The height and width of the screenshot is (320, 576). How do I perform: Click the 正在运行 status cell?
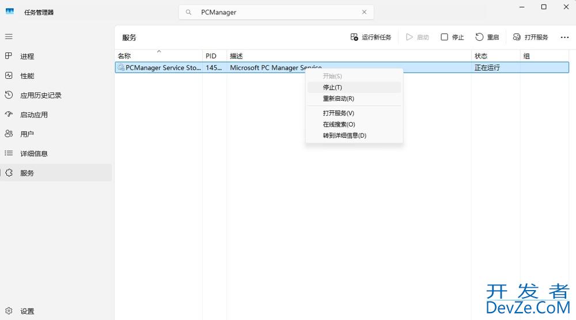point(487,67)
